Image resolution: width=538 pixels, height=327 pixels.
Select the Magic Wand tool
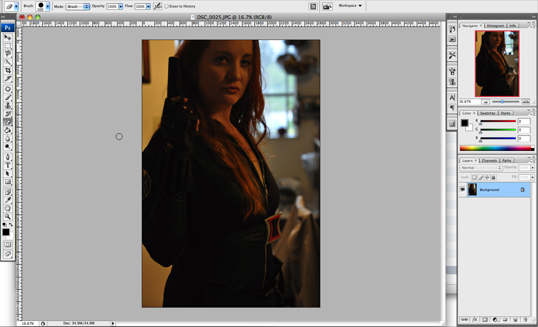point(7,62)
